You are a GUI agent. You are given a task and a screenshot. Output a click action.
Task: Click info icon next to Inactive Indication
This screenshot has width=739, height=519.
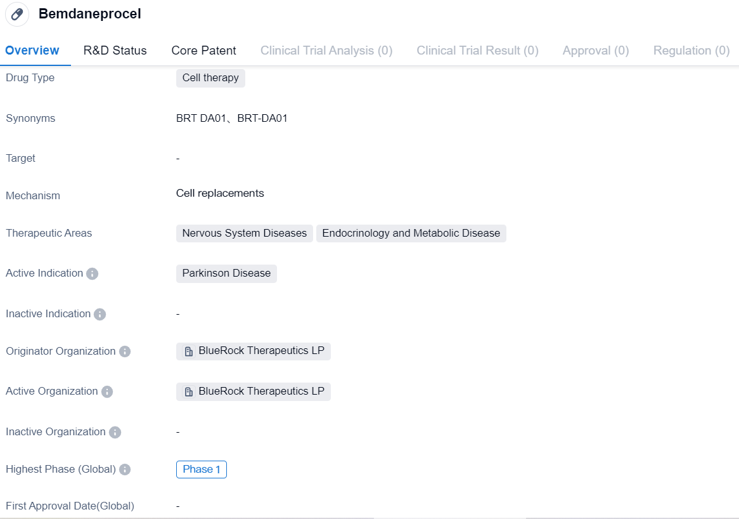coord(100,314)
